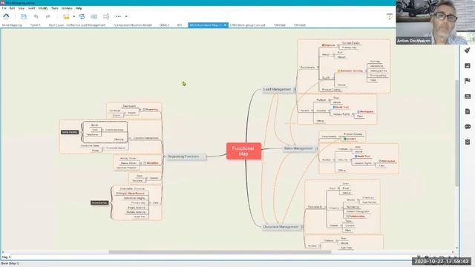Switch to CRM Work group Concept tab

247,24
